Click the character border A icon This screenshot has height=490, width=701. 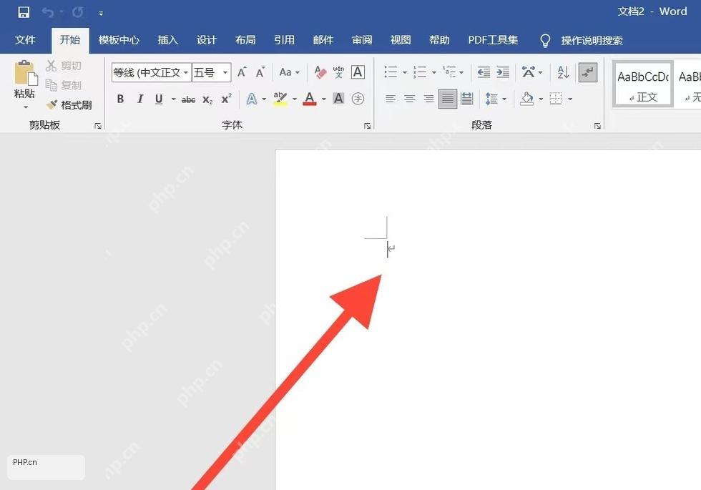[358, 72]
